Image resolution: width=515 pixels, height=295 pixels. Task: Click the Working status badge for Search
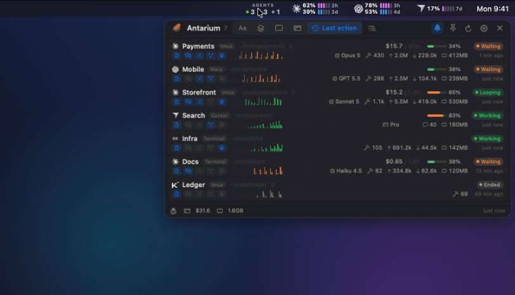tap(487, 115)
